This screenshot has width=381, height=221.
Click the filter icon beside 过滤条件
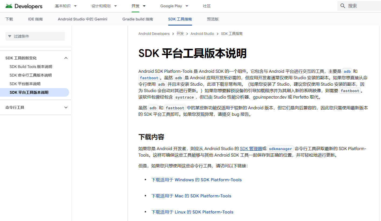coord(10,36)
